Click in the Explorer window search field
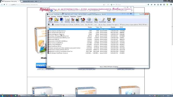This screenshot has height=97, width=173. click(x=122, y=11)
